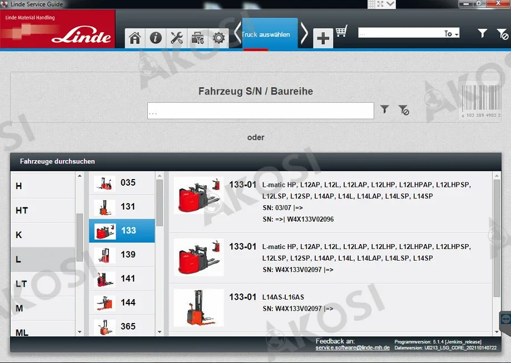Click the Programmversion 5.1.4 text

tap(438, 342)
